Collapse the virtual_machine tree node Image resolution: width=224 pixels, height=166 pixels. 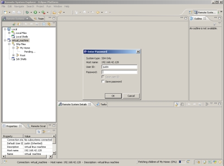coord(5,40)
